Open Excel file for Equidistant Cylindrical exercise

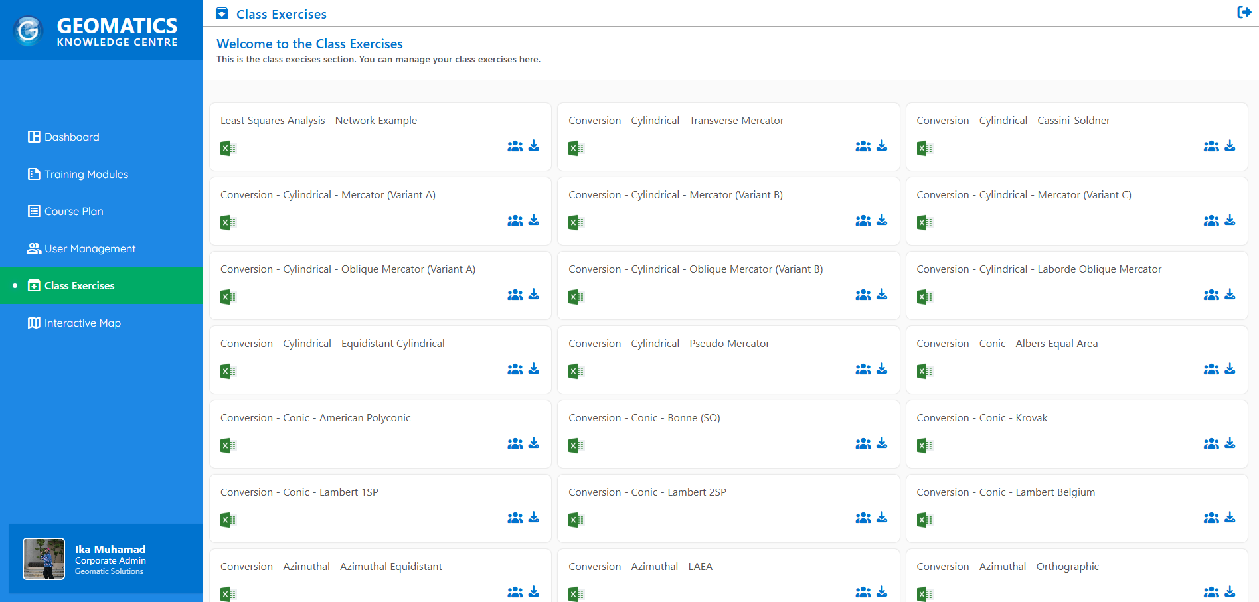tap(228, 372)
